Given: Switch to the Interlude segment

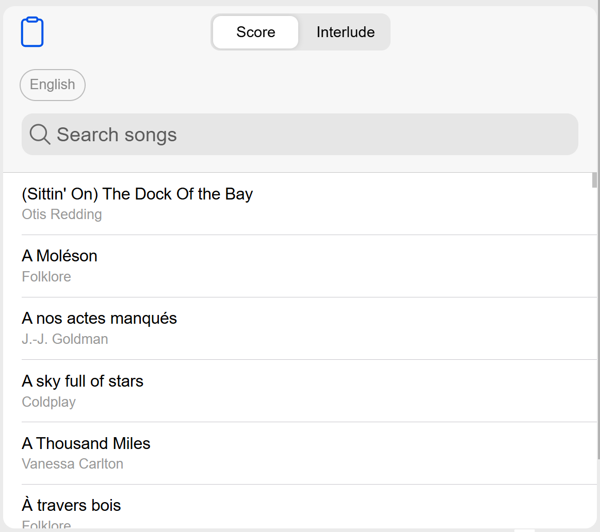Looking at the screenshot, I should click(x=346, y=32).
